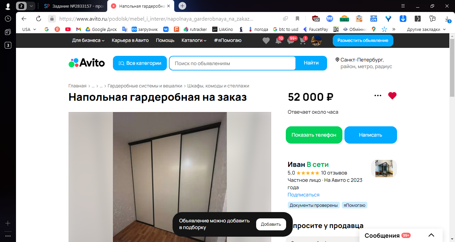Expand the Каталоги dropdown menu
This screenshot has height=242, width=455.
point(194,41)
